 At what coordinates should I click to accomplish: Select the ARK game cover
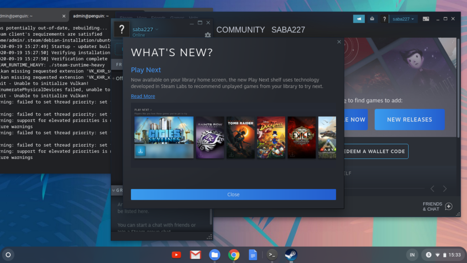pos(327,137)
